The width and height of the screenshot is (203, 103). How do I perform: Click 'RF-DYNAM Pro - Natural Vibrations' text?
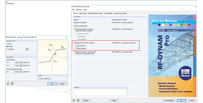[122, 22]
